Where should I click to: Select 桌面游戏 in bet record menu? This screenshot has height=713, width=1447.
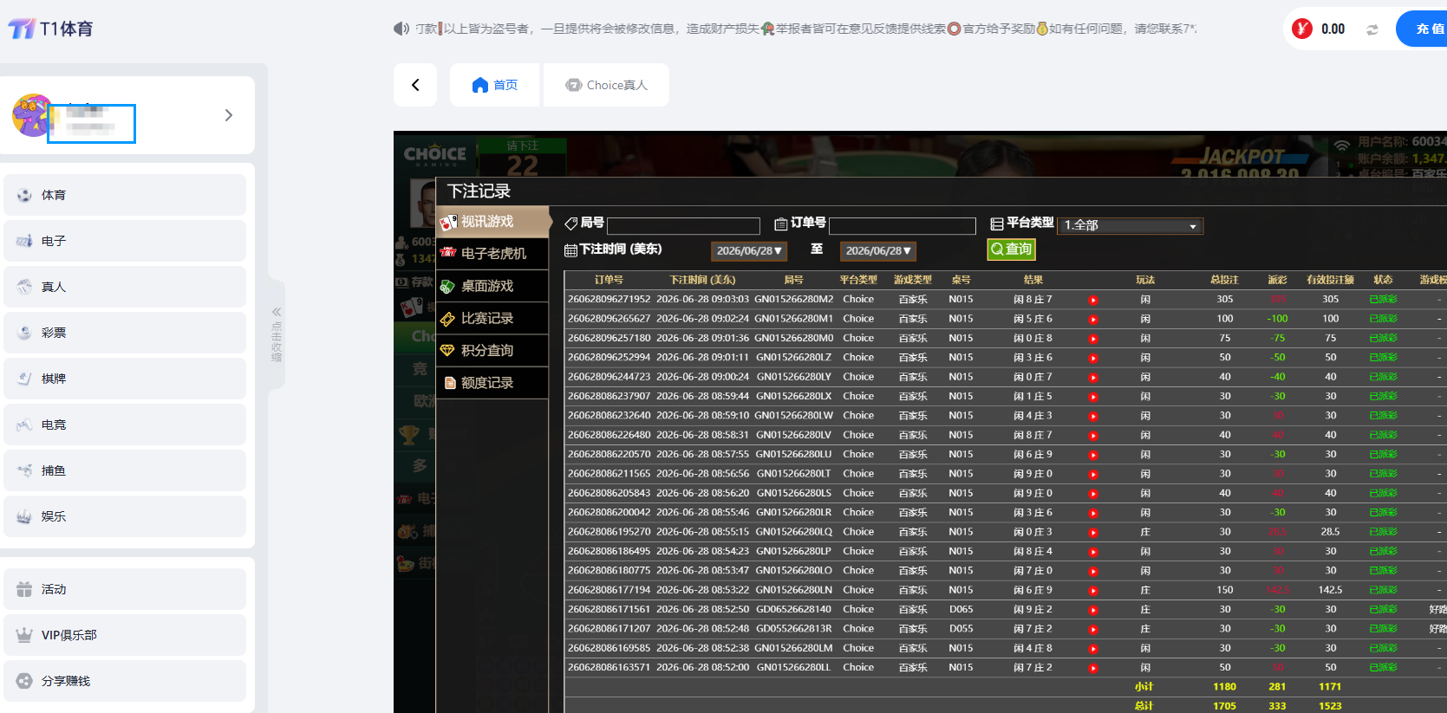(x=492, y=286)
